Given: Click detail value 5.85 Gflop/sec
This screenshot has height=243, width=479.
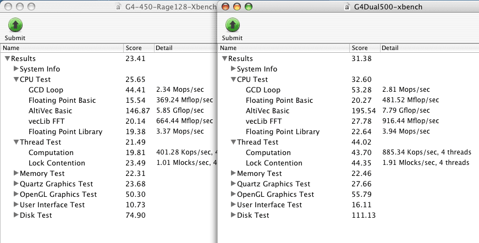Looking at the screenshot, I should pos(180,111).
